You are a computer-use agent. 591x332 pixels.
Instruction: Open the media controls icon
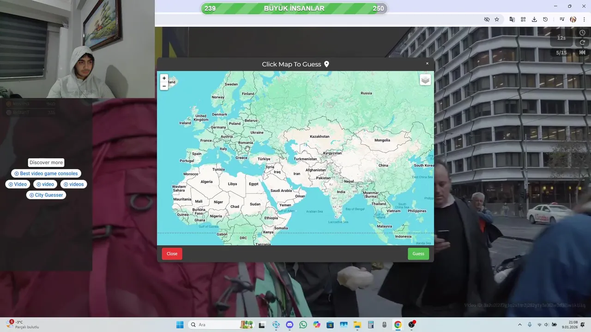click(562, 19)
